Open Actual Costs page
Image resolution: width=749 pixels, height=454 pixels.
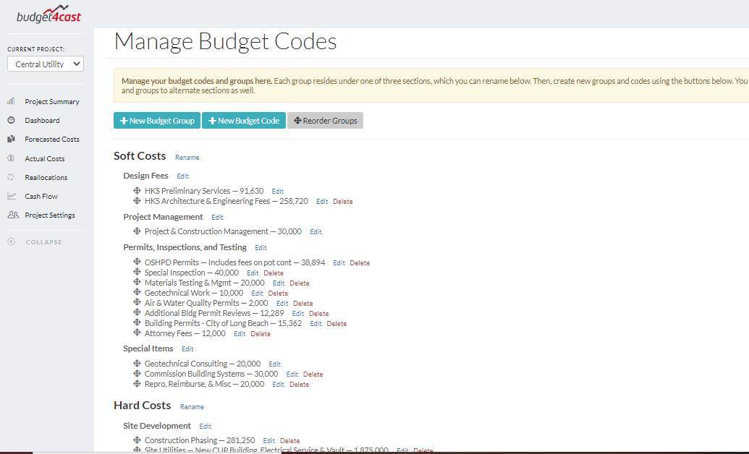[44, 158]
